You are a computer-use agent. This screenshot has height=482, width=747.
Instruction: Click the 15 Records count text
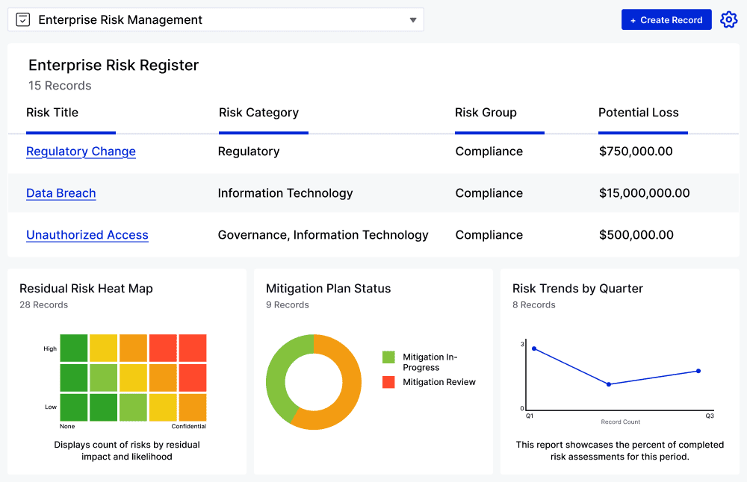click(x=60, y=86)
